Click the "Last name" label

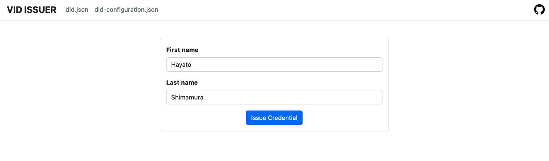point(182,83)
